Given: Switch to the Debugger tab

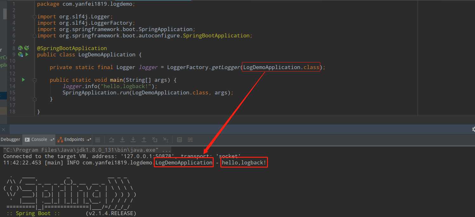Looking at the screenshot, I should tap(10, 139).
